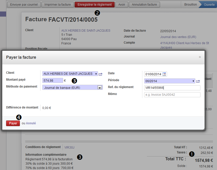
Task: Click the Payer button
Action: pyautogui.click(x=13, y=123)
